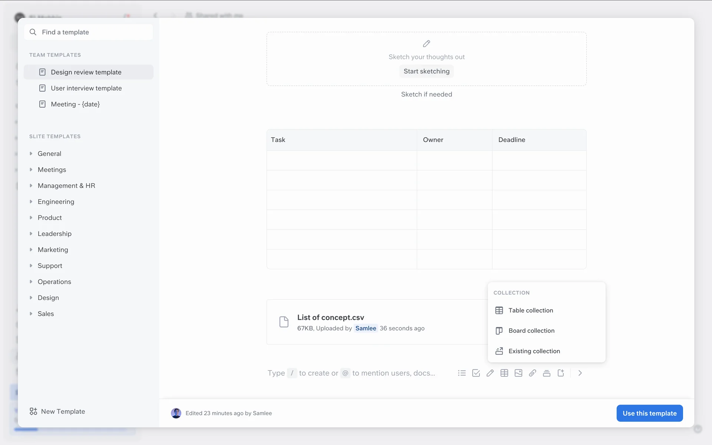
Task: Click the sketch pencil toolbar icon
Action: (490, 373)
